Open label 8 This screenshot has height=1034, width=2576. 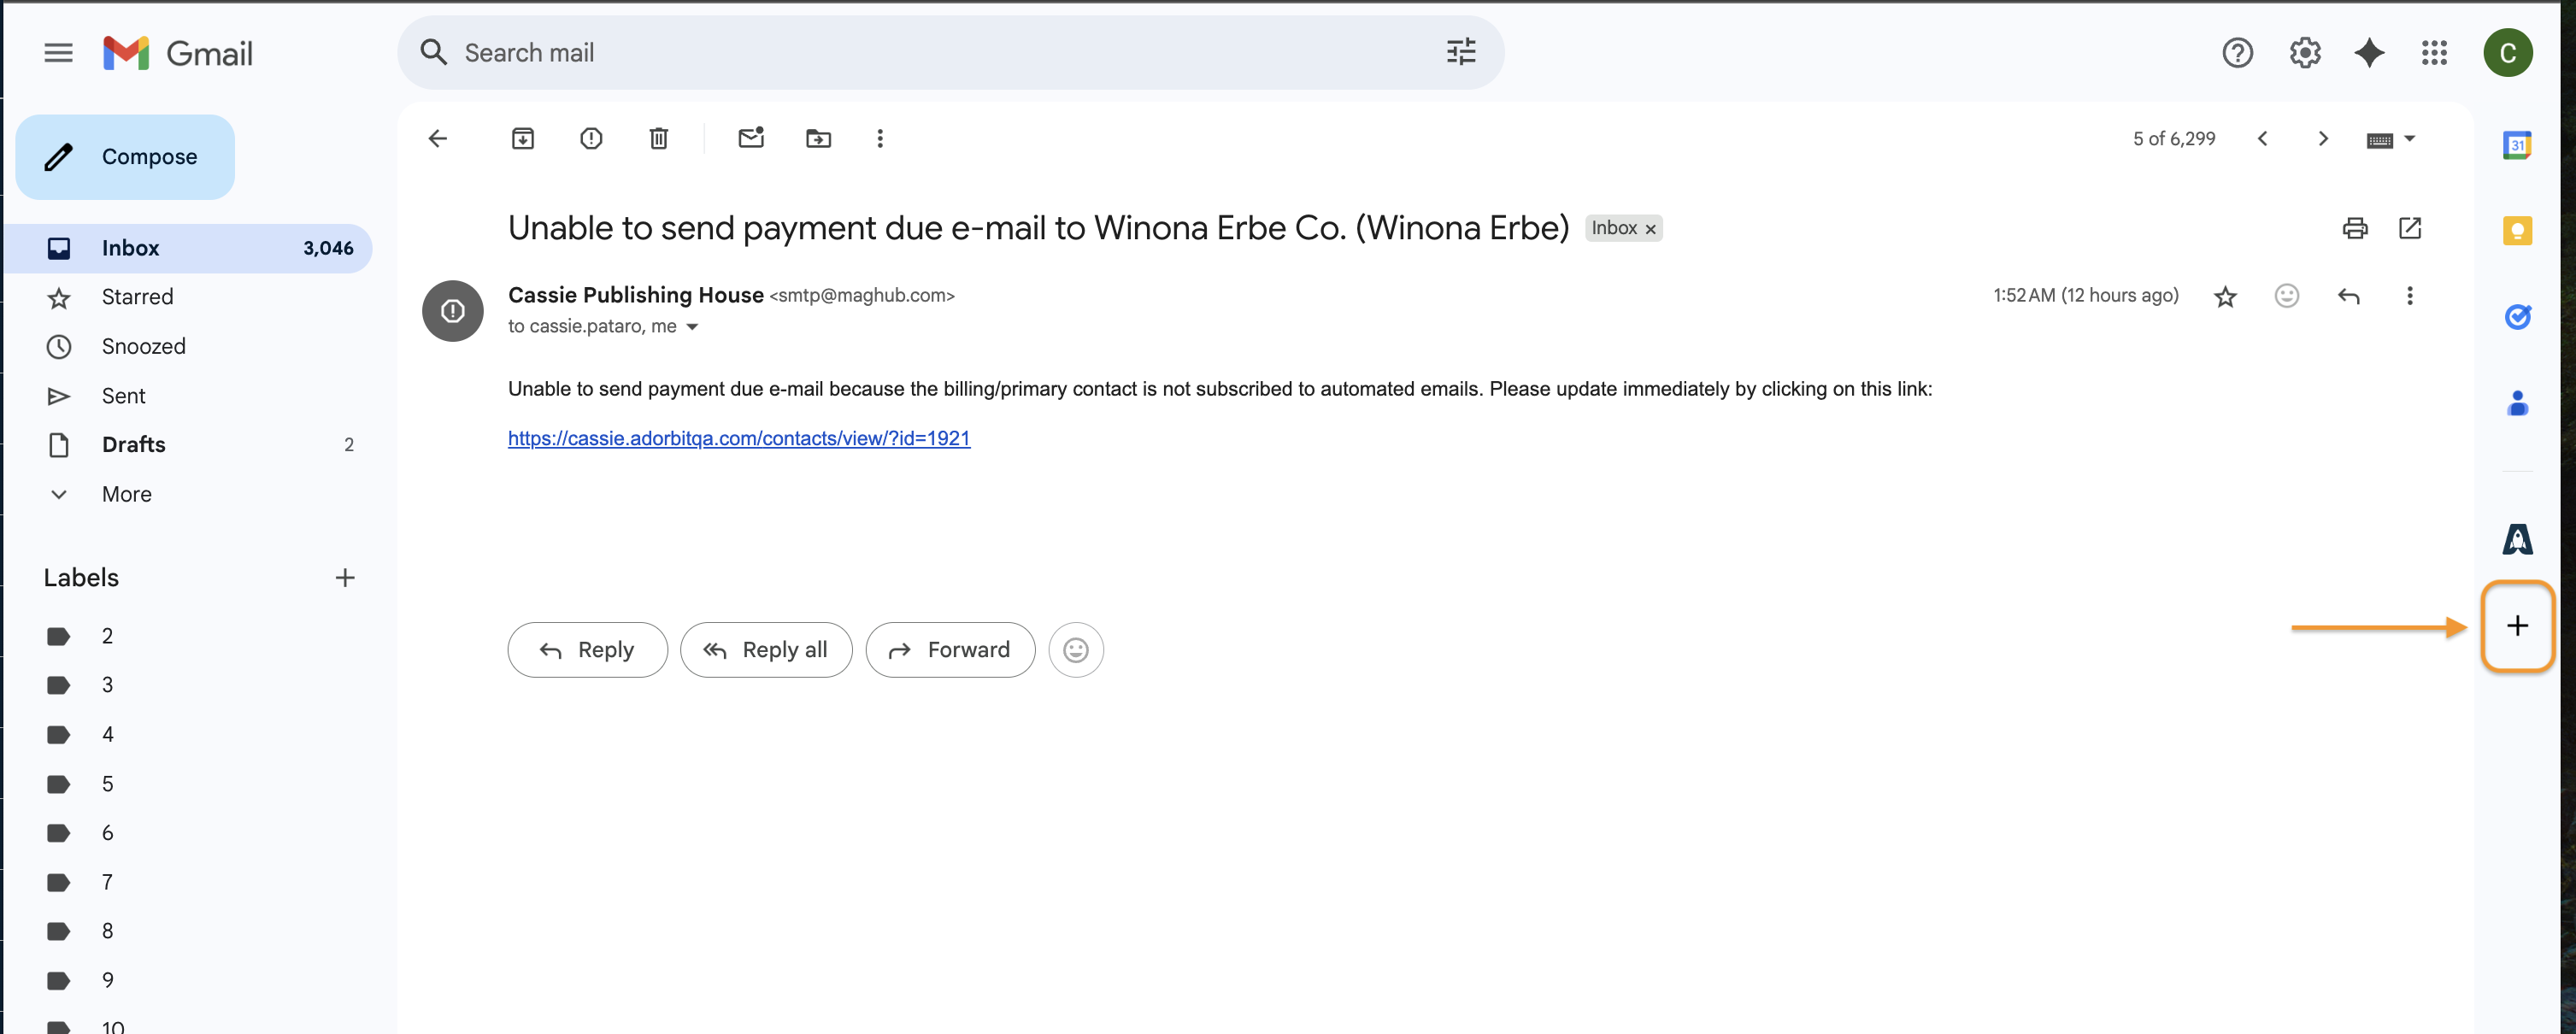188,931
